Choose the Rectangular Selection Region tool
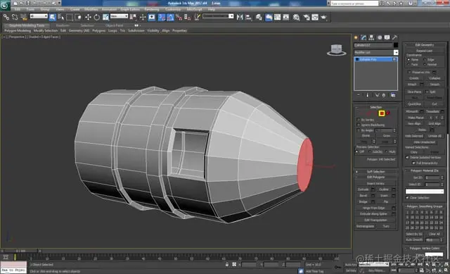Viewport: 450px width, 274px height. coord(70,17)
